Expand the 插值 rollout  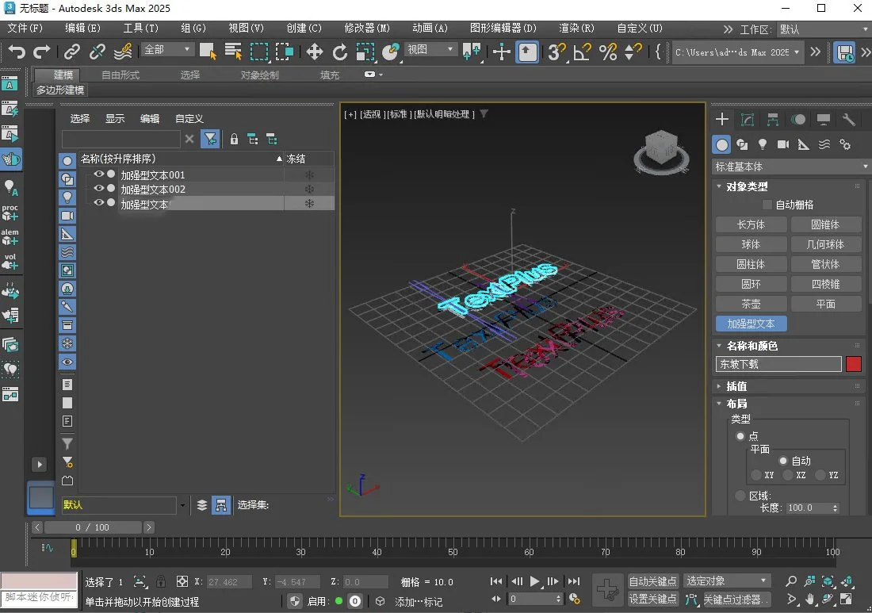[x=719, y=386]
